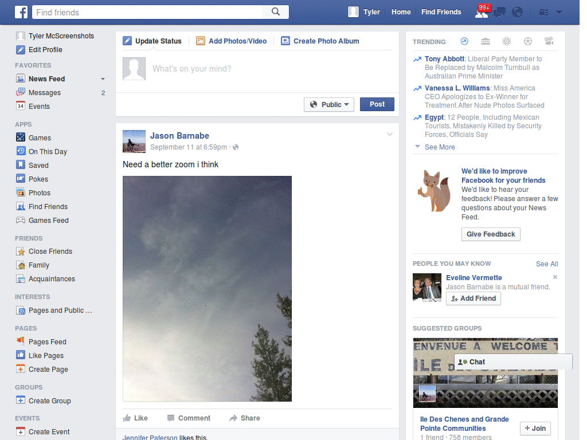Screen dimensions: 587x440
Task: Click the Like Pages thumbs-up icon
Action: pos(21,355)
